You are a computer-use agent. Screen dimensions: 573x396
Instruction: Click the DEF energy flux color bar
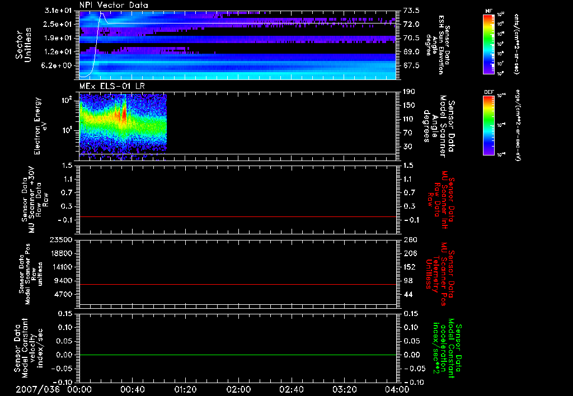(489, 125)
